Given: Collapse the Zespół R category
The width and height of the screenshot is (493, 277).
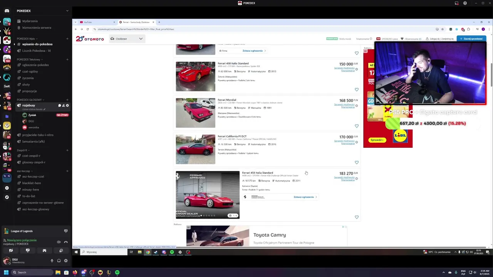Looking at the screenshot, I should click(x=23, y=150).
